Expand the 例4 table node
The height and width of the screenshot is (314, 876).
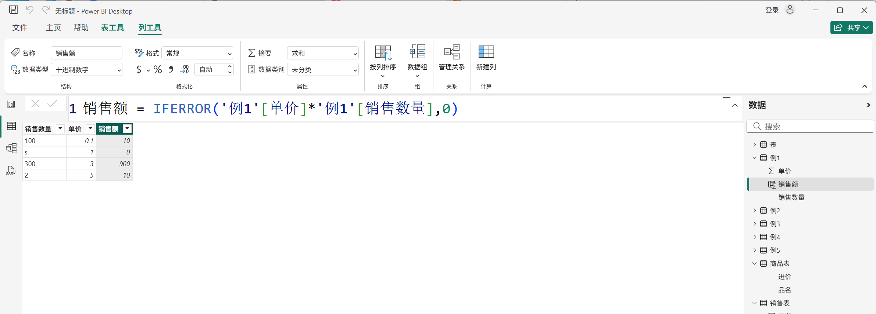[x=755, y=237]
